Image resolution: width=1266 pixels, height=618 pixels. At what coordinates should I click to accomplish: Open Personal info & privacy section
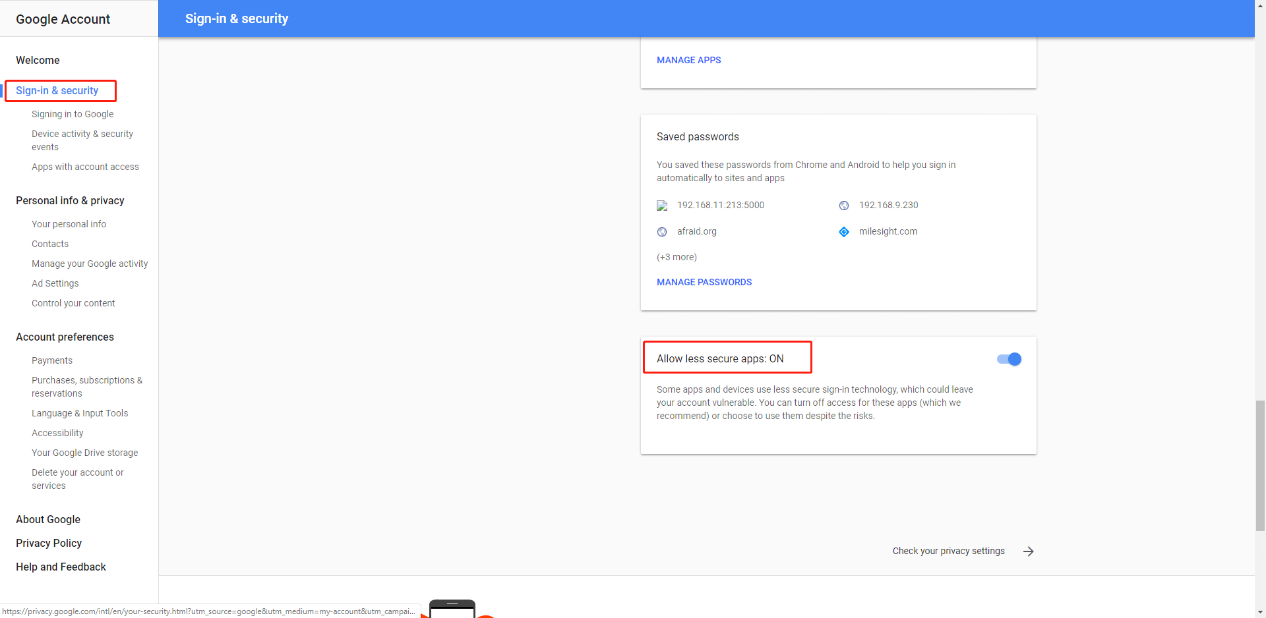click(x=70, y=200)
